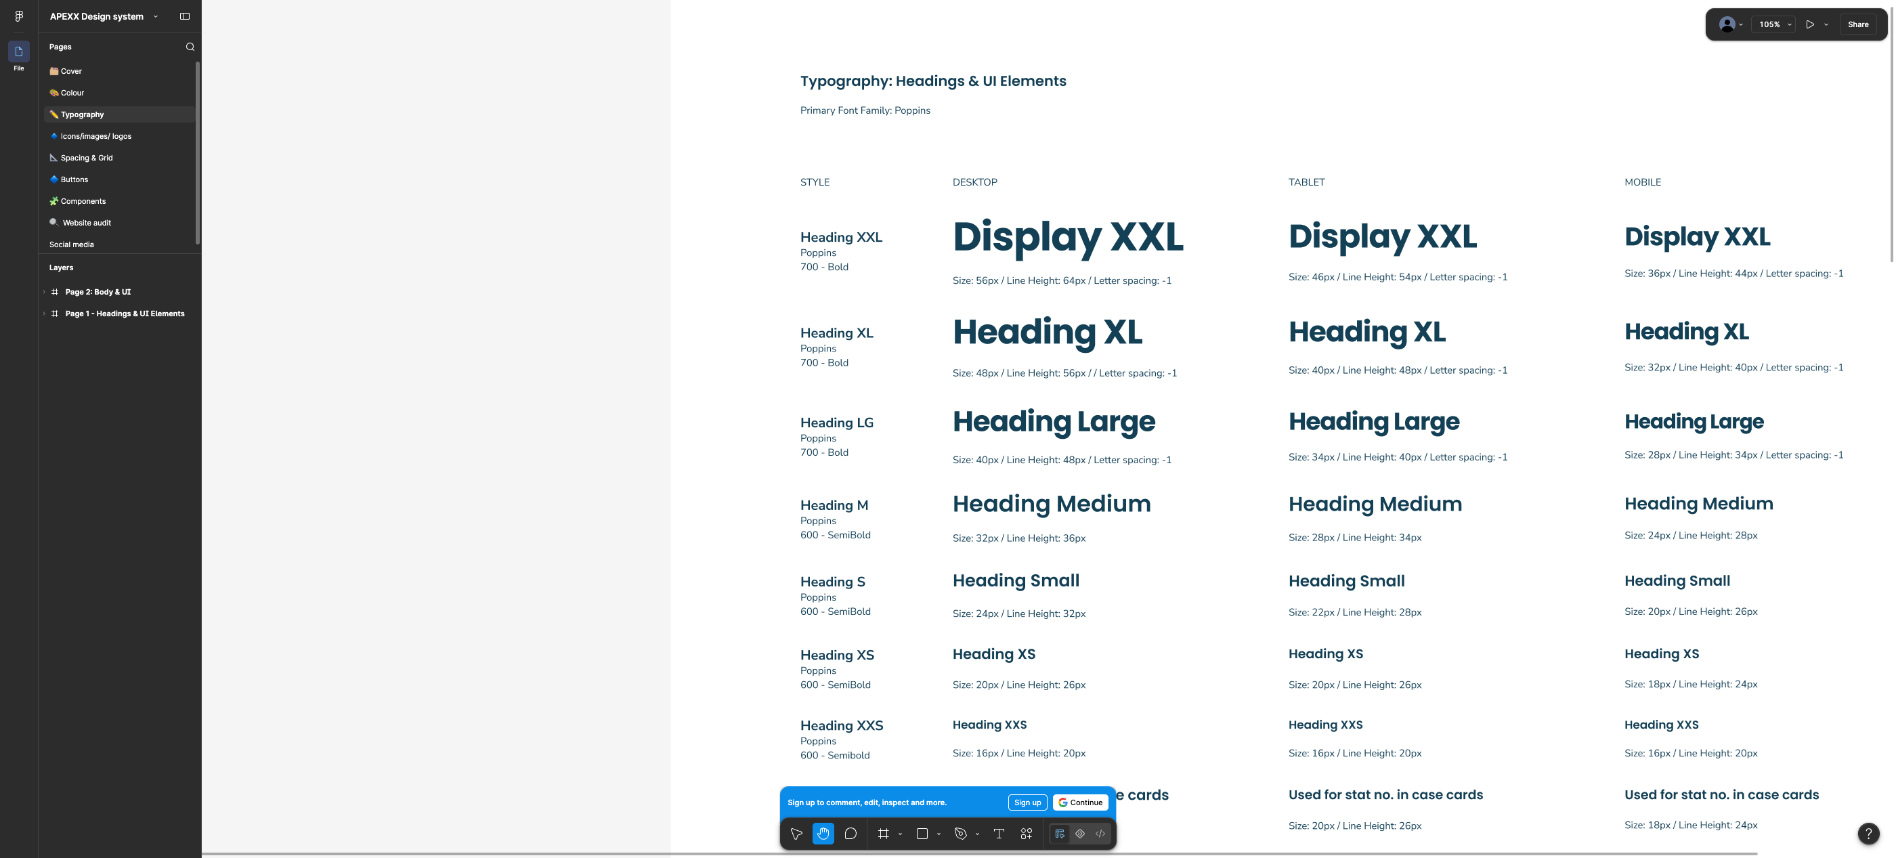
Task: Open the user avatar account menu
Action: click(1730, 24)
